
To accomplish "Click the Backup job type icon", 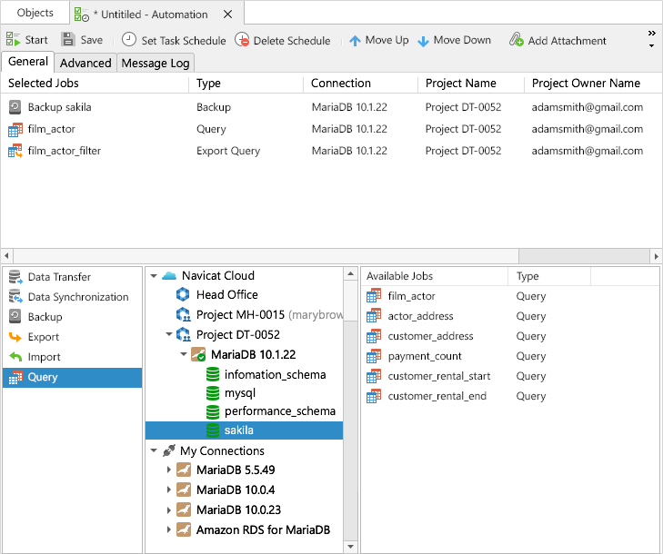I will 15,317.
